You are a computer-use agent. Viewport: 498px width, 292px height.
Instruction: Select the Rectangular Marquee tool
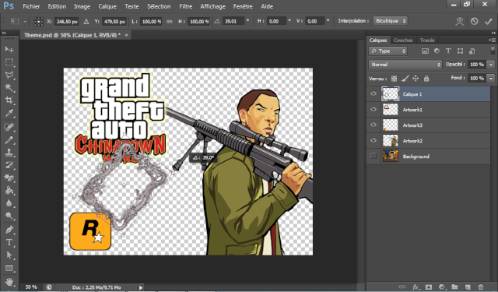click(x=9, y=62)
